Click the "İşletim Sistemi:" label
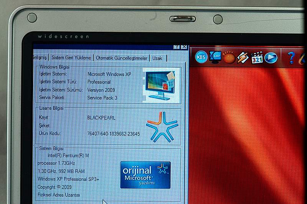This screenshot has width=307, height=204. point(53,74)
